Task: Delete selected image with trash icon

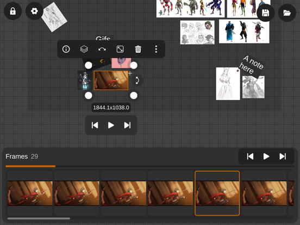Action: tap(138, 49)
